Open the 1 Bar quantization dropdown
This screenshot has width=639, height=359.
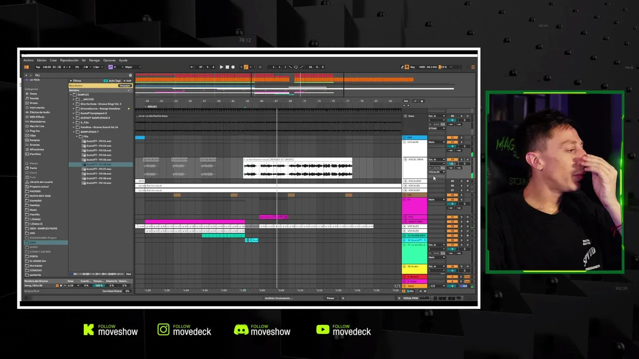pos(97,67)
